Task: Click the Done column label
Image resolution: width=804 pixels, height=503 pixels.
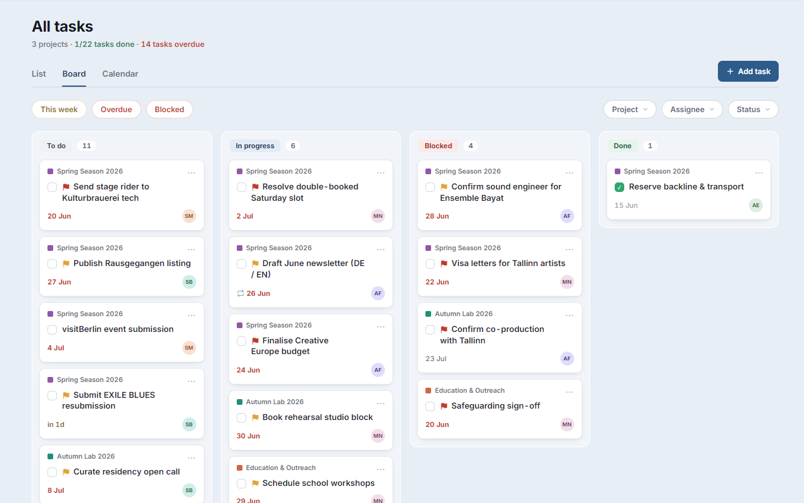Action: (622, 146)
